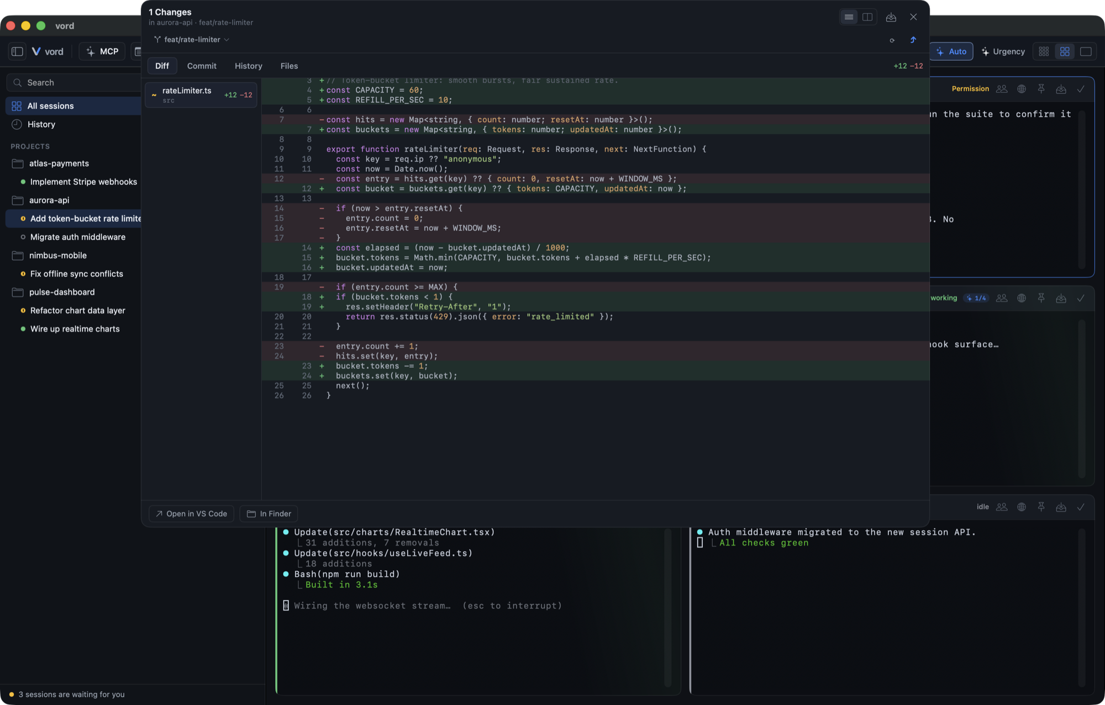The image size is (1105, 705).
Task: Mark the Permission session card done
Action: point(1081,89)
